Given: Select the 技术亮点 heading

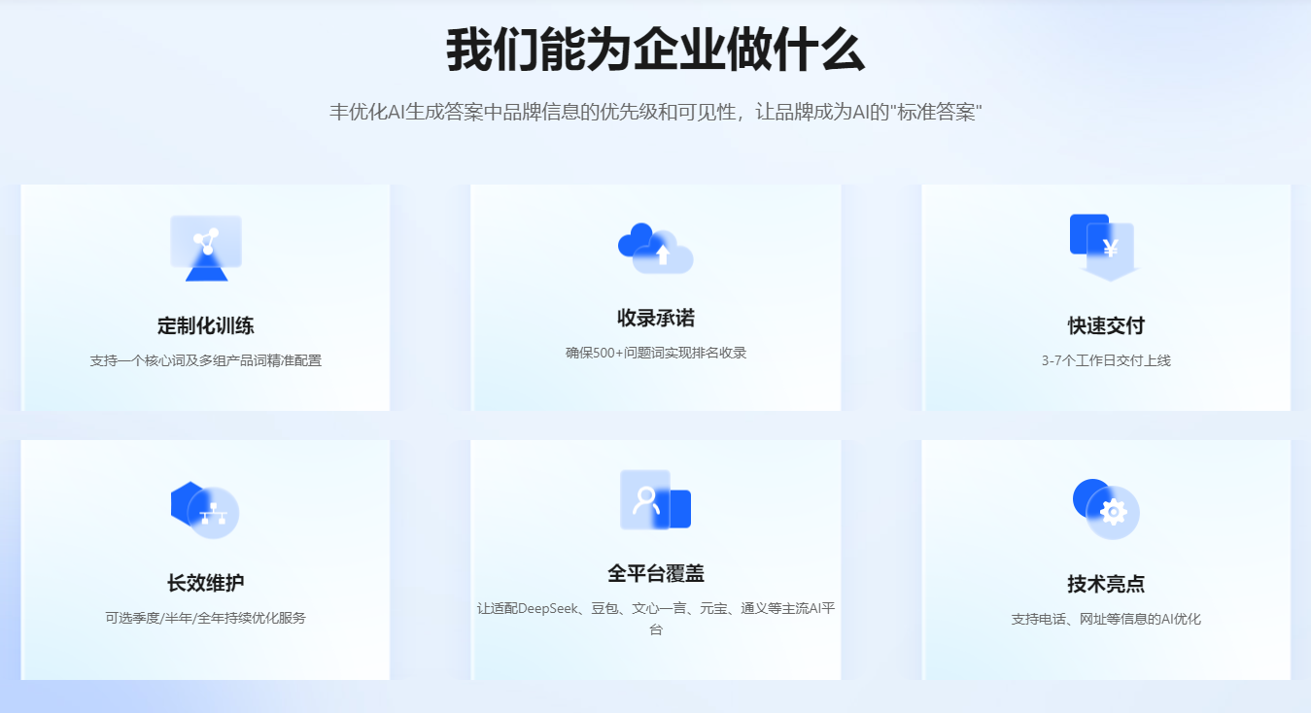Looking at the screenshot, I should pos(1106,584).
